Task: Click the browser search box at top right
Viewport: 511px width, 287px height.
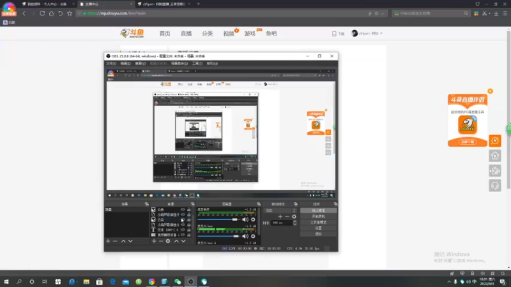Action: [431, 13]
